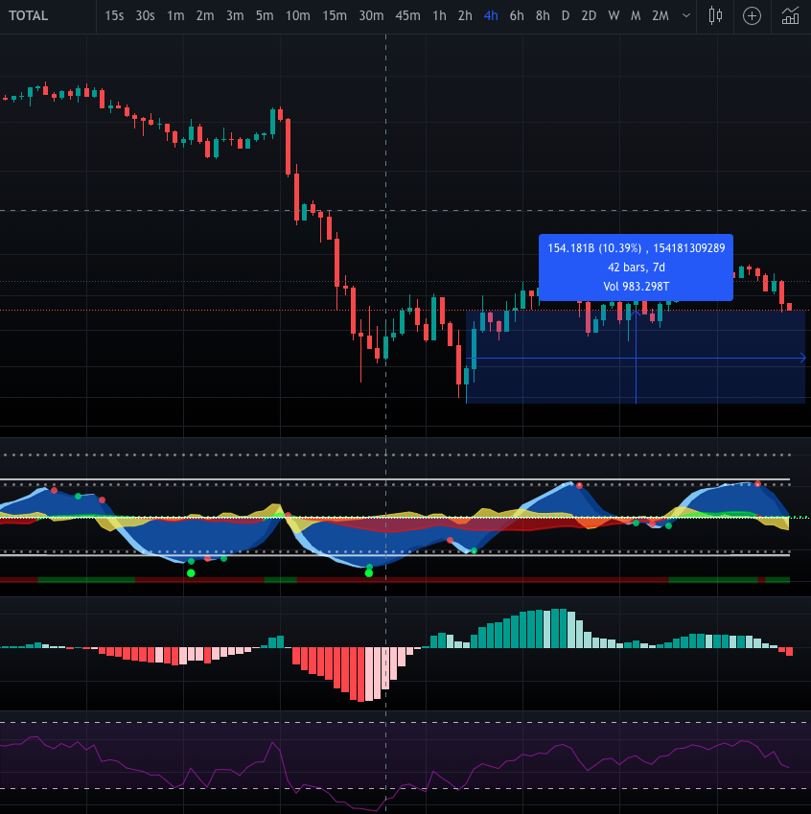Switch to the 2h timeframe
811x814 pixels.
click(x=465, y=15)
